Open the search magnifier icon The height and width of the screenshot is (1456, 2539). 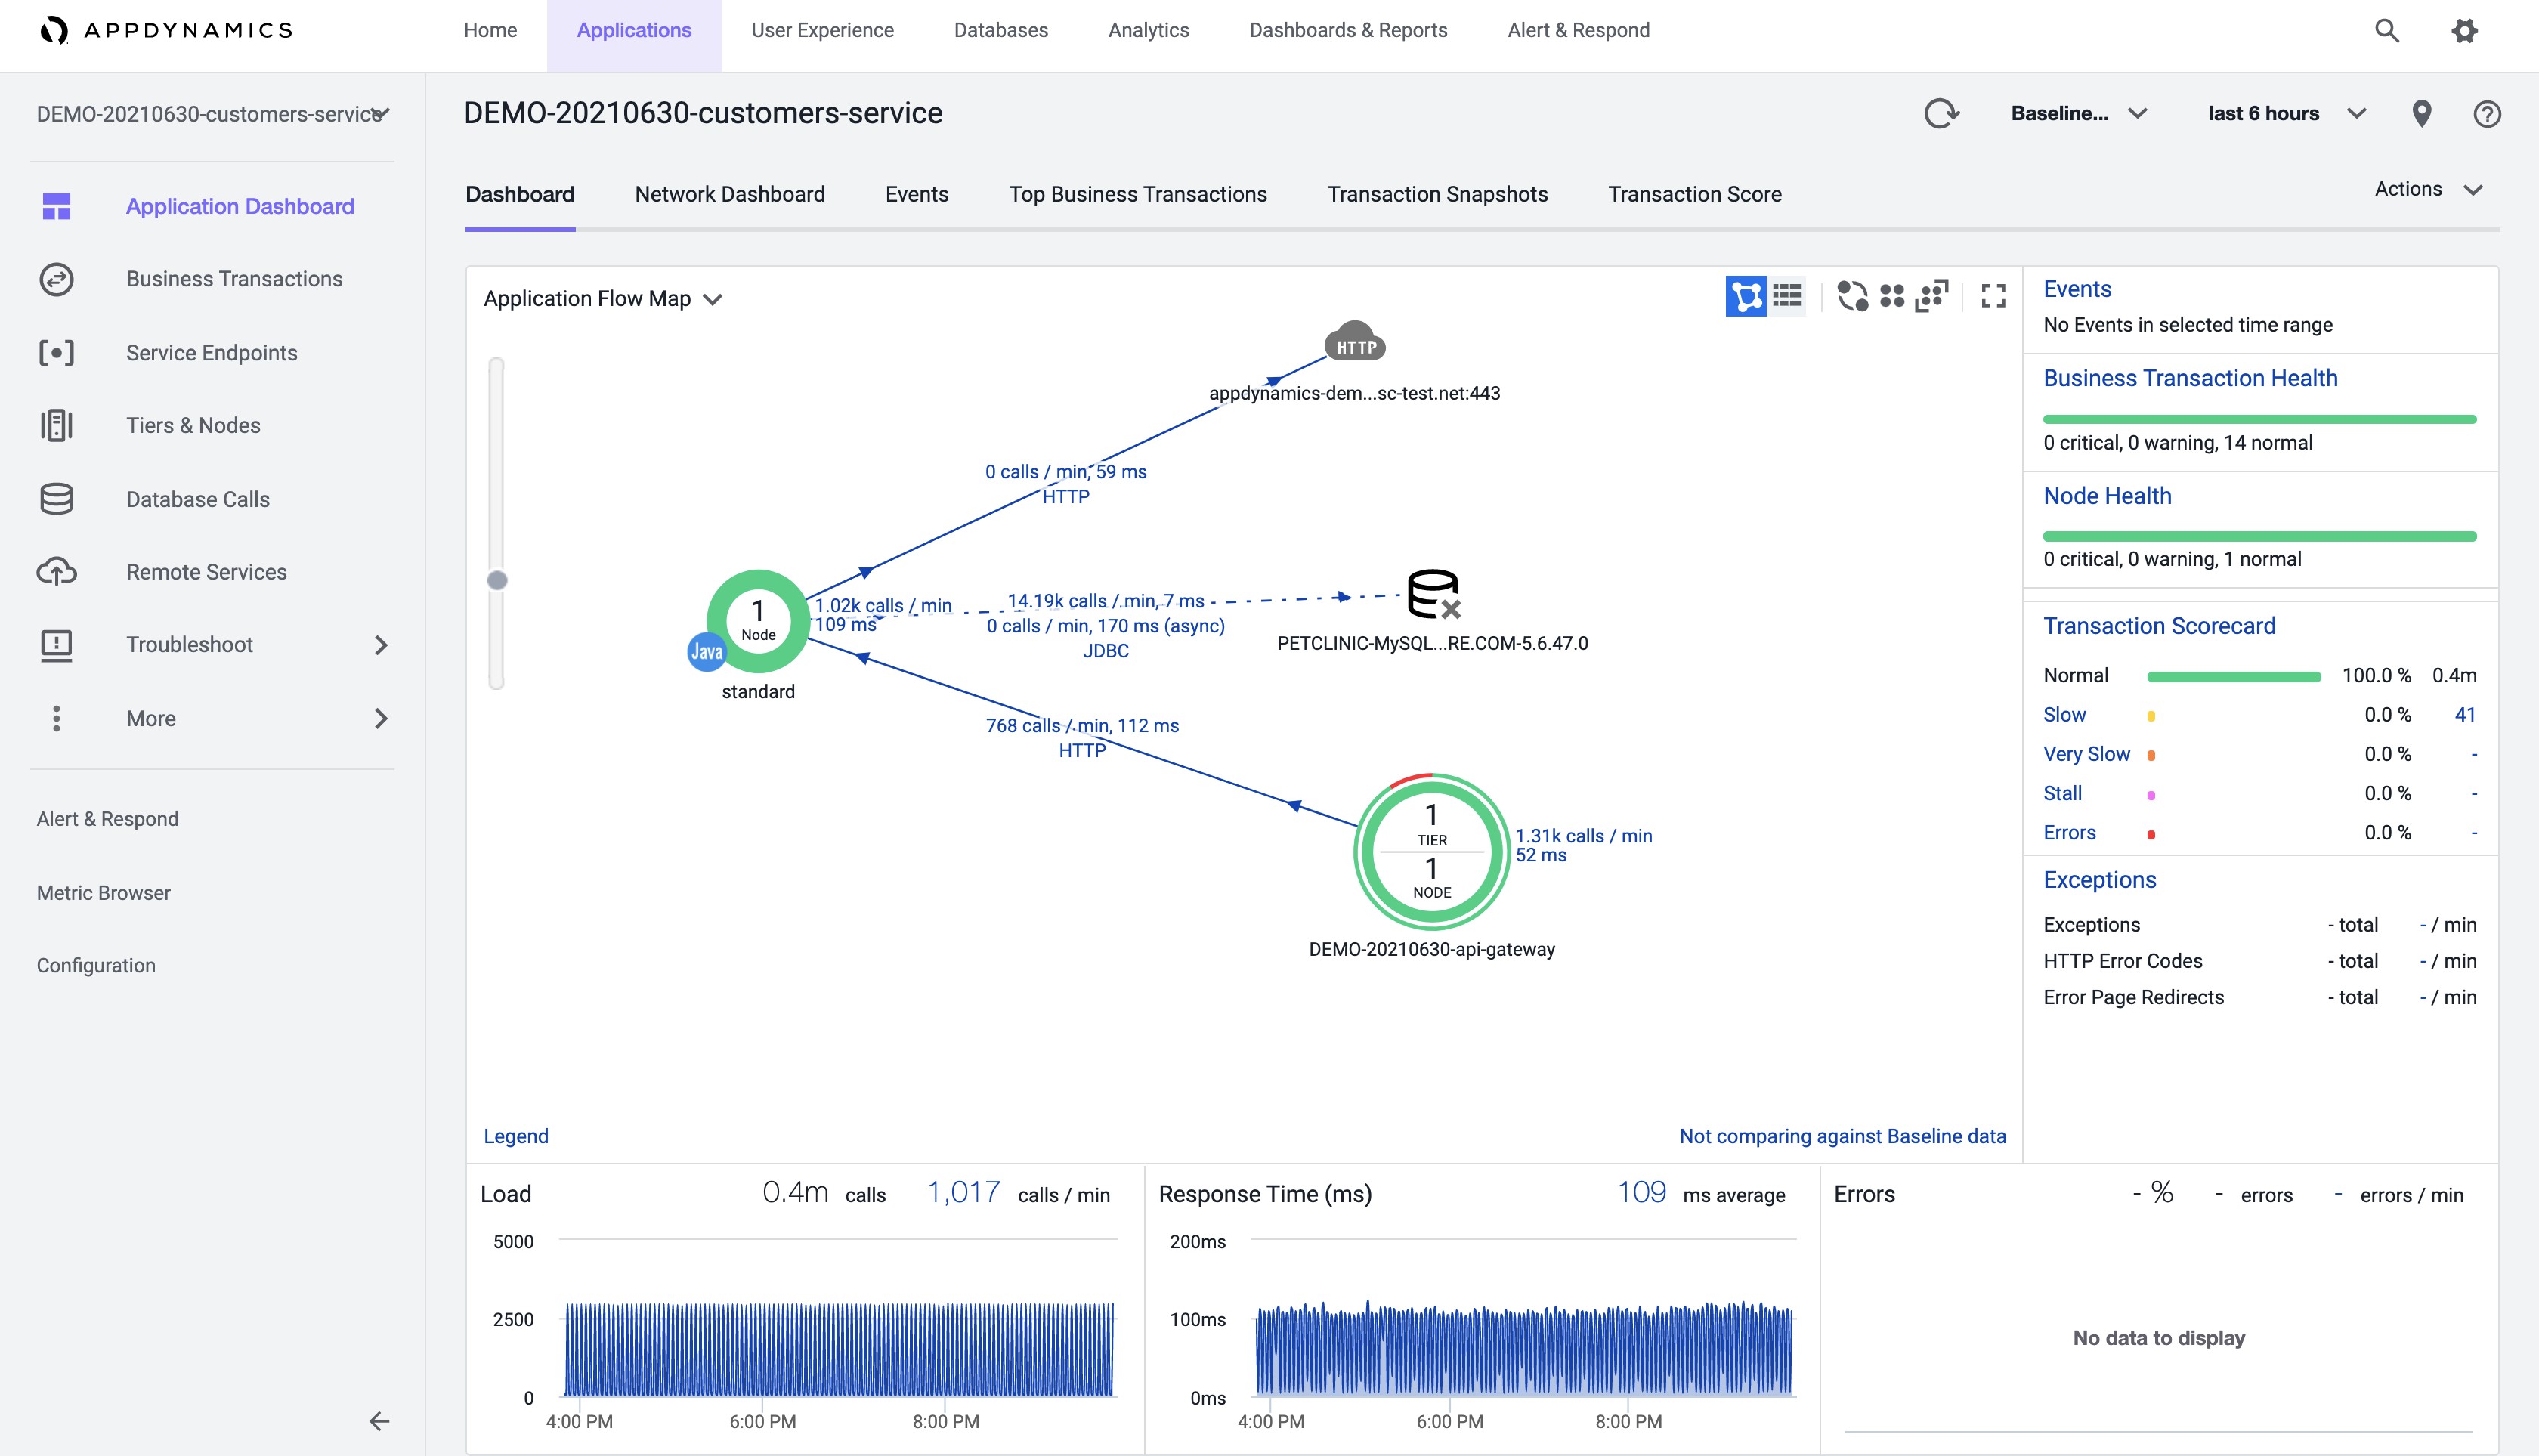coord(2387,31)
